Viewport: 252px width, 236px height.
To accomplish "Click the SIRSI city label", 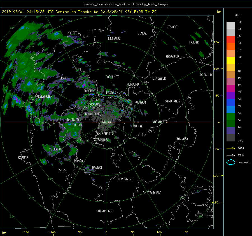I will (63, 170).
